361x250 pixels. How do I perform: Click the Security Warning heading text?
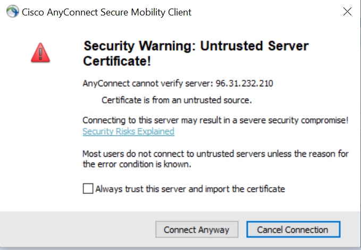[x=196, y=53]
